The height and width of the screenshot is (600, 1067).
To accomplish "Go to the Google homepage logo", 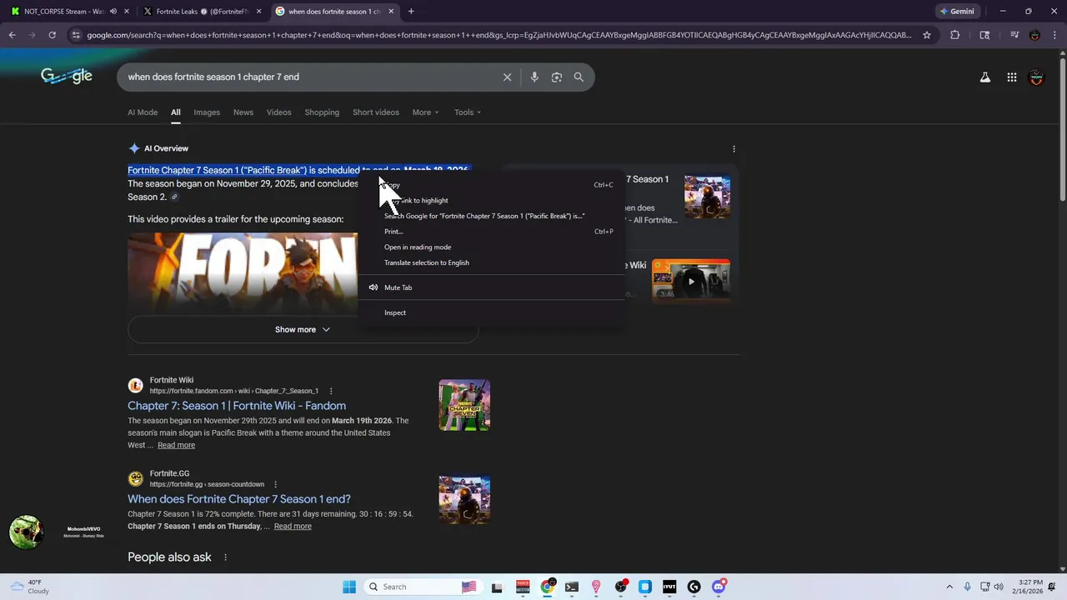I will [67, 77].
